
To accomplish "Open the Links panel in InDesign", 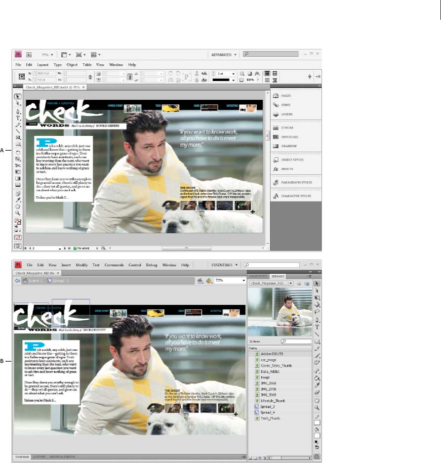I will [x=281, y=105].
